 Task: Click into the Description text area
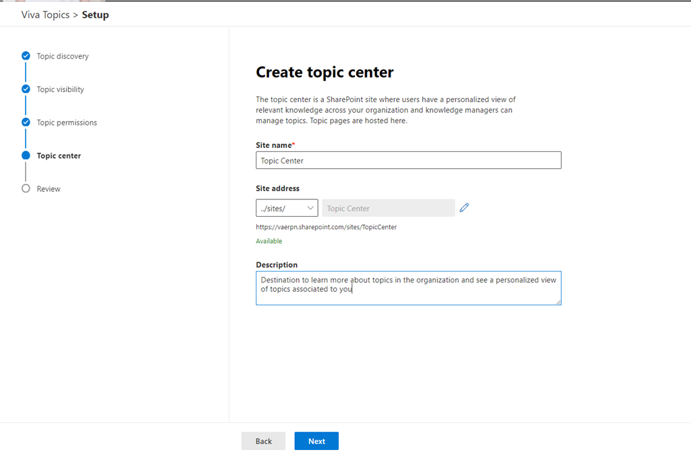(408, 288)
